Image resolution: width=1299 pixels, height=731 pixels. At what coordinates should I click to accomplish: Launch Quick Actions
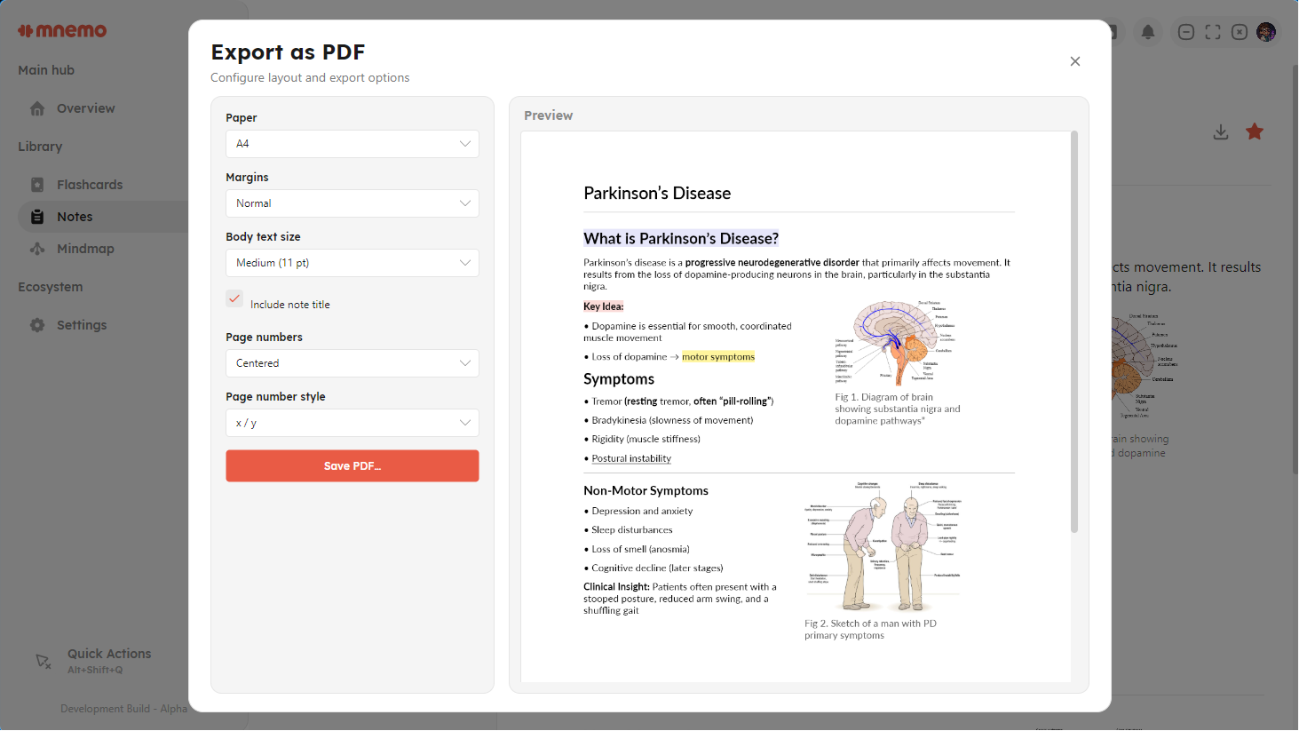[109, 661]
